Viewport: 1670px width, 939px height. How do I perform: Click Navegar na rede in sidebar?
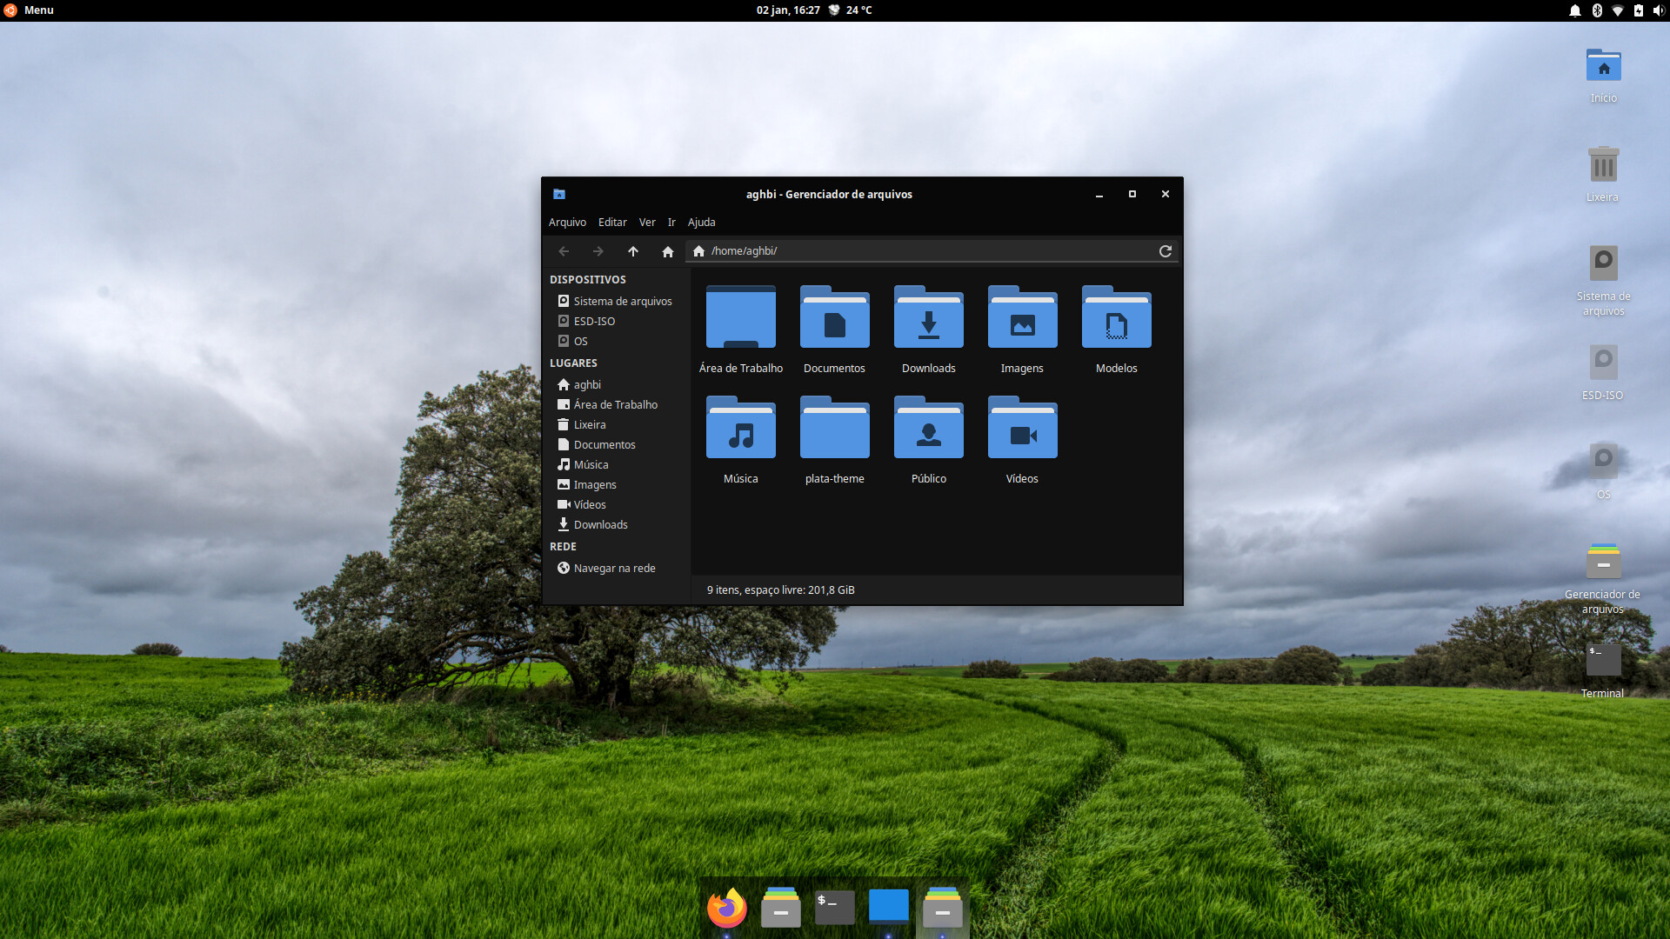tap(614, 569)
